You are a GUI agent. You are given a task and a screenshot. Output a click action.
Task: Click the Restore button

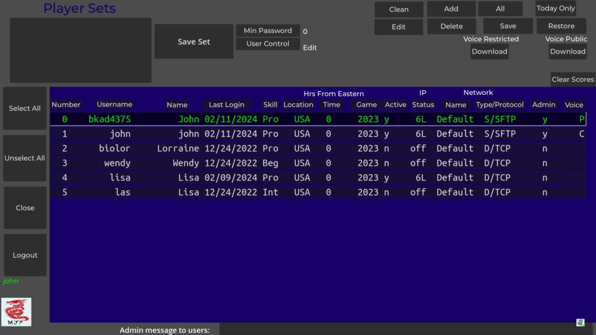tap(561, 26)
